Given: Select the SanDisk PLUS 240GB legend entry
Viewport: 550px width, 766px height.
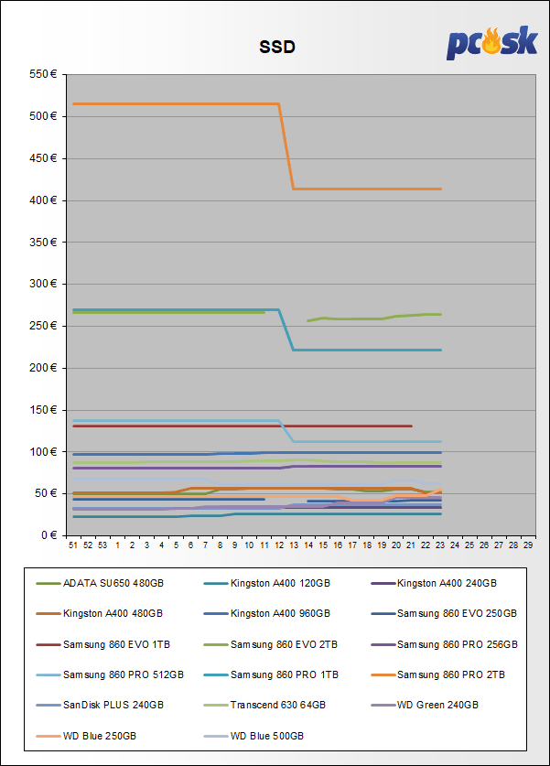Looking at the screenshot, I should coord(100,706).
